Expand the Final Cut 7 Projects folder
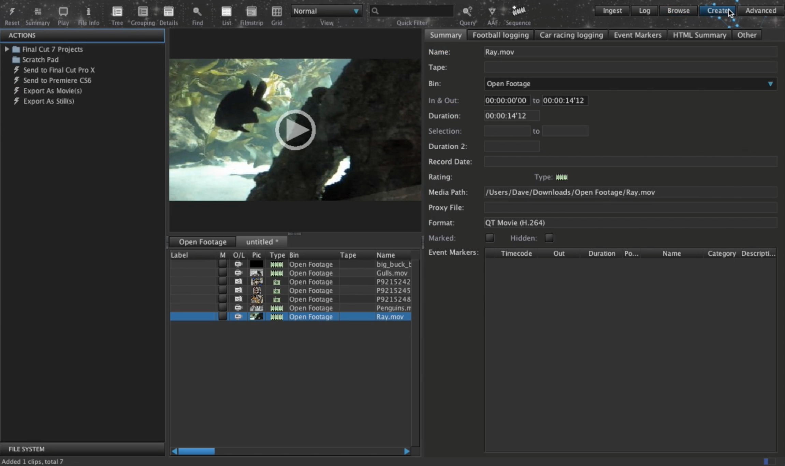 [6, 49]
